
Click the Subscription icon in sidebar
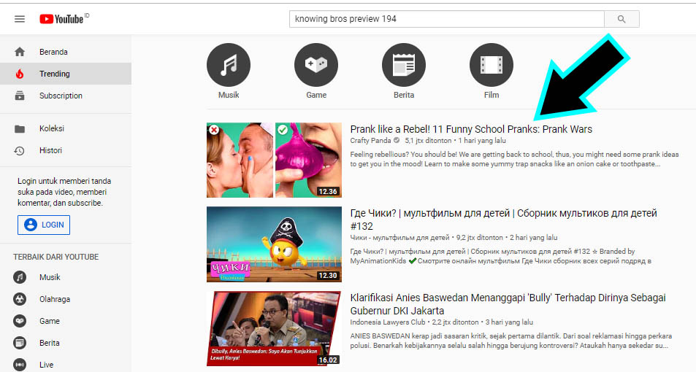[20, 96]
